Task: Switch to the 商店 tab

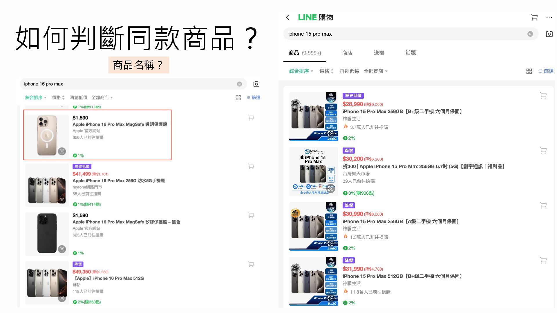Action: click(347, 53)
